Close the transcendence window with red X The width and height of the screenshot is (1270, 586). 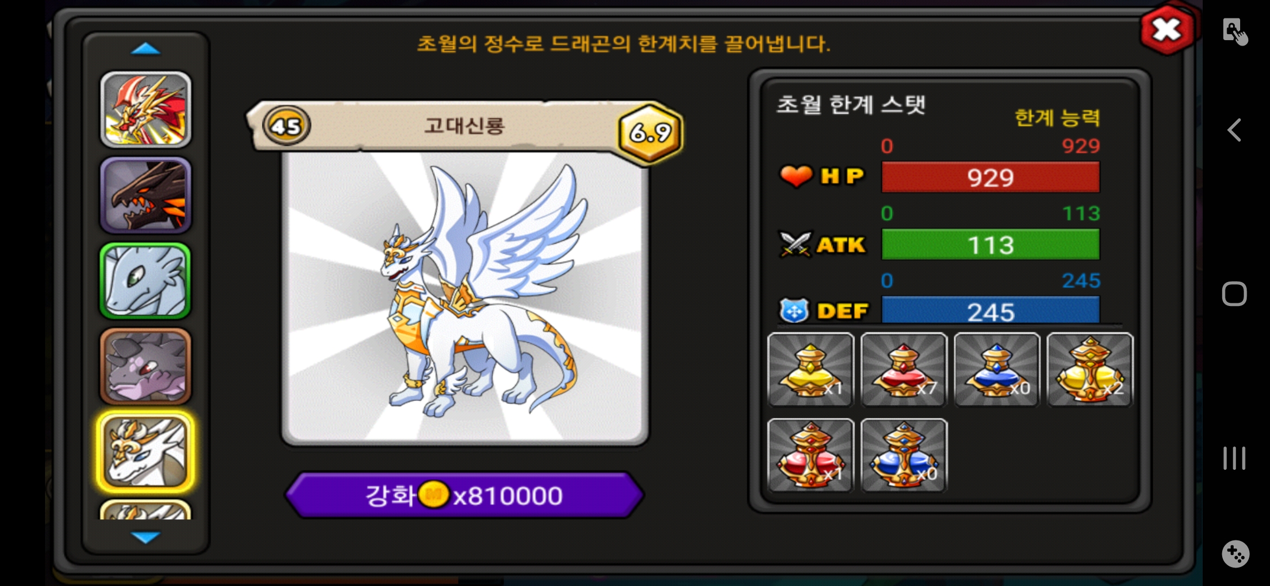1166,30
